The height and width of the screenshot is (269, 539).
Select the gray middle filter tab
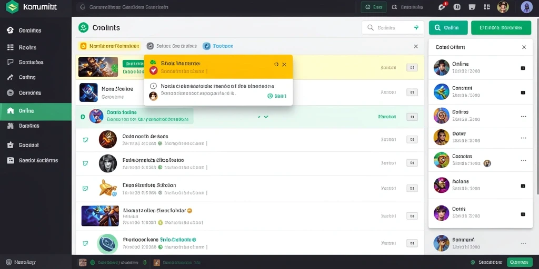pos(172,46)
